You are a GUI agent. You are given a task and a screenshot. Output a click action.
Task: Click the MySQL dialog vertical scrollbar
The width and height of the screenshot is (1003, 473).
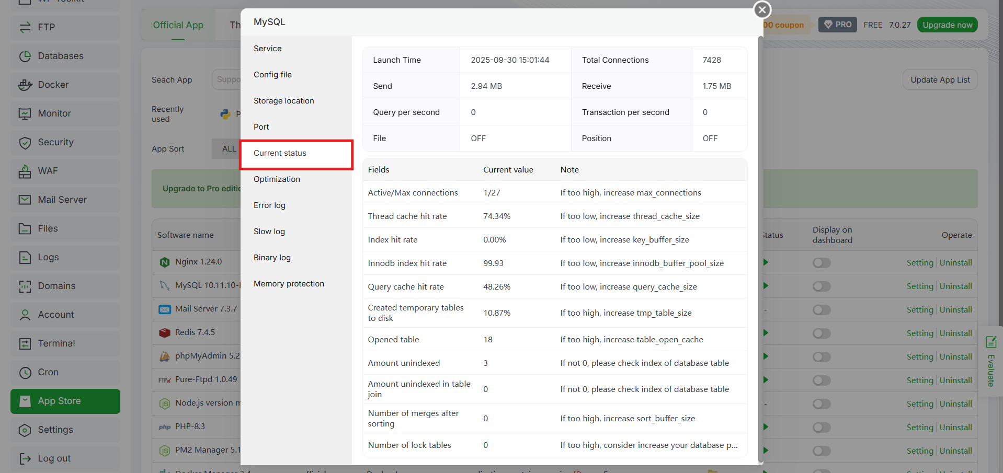pos(760,250)
